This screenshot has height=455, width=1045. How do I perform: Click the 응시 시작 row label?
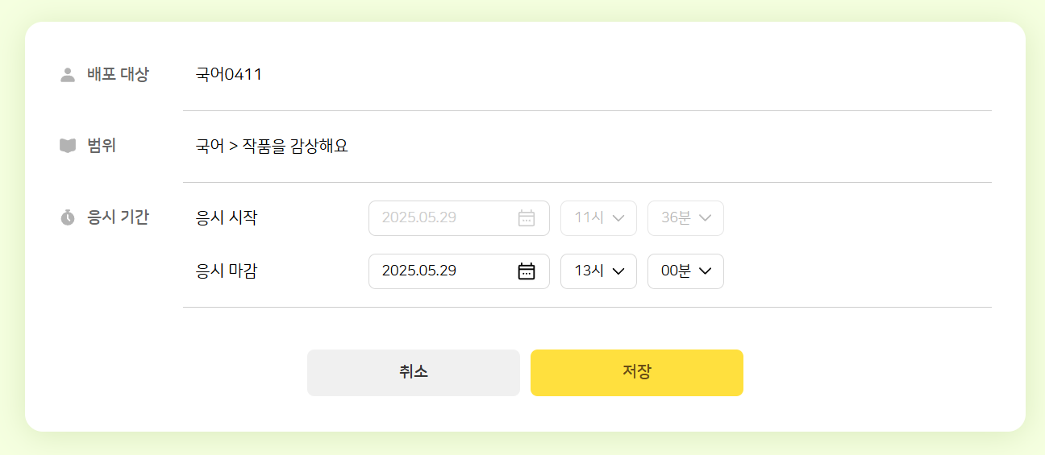pyautogui.click(x=227, y=218)
